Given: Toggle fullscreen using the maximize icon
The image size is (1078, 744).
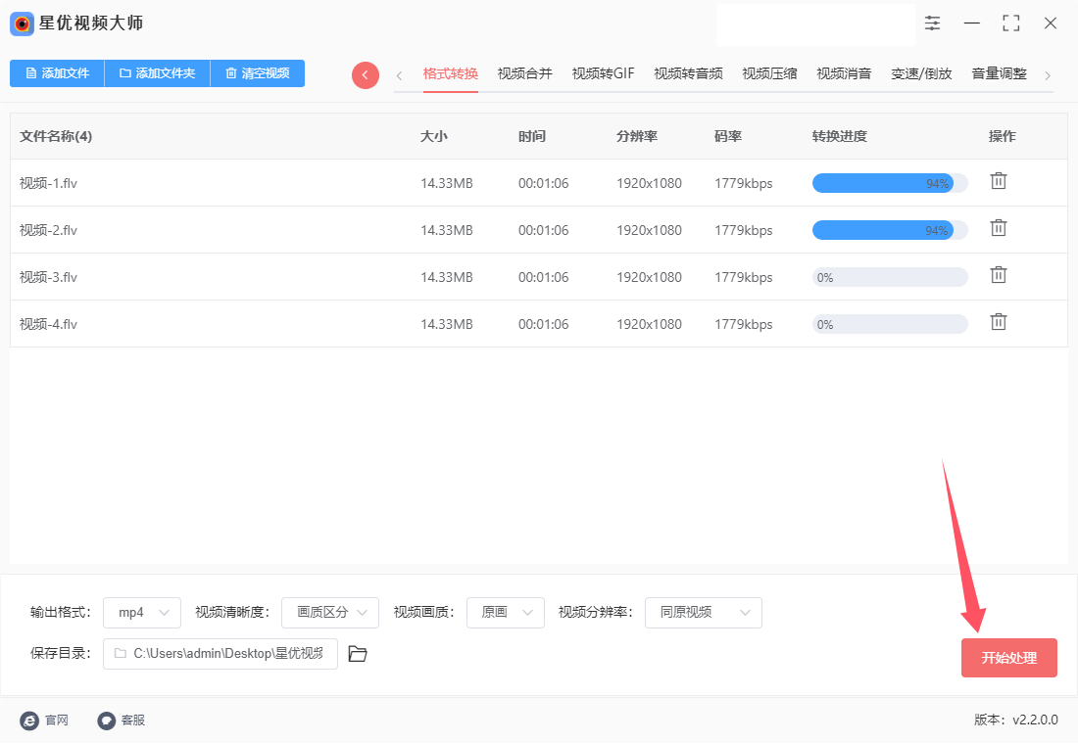Looking at the screenshot, I should pos(1011,23).
